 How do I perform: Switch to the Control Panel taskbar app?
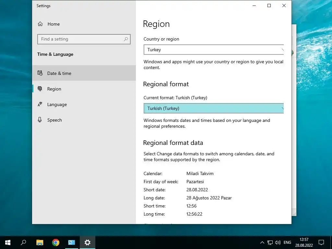click(x=72, y=243)
